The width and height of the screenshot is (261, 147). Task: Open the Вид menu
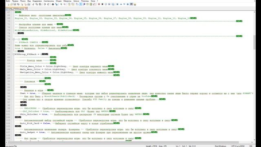(29, 1)
